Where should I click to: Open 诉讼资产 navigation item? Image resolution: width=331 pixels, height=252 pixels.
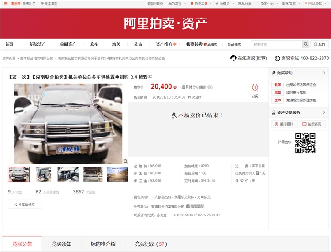[x=38, y=44]
